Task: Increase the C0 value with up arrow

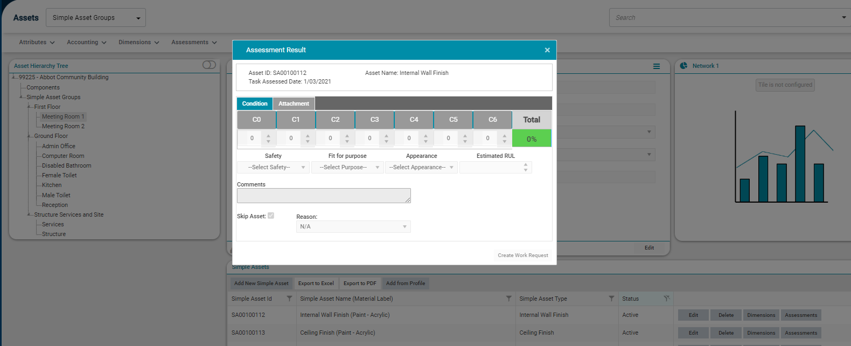Action: (268, 135)
